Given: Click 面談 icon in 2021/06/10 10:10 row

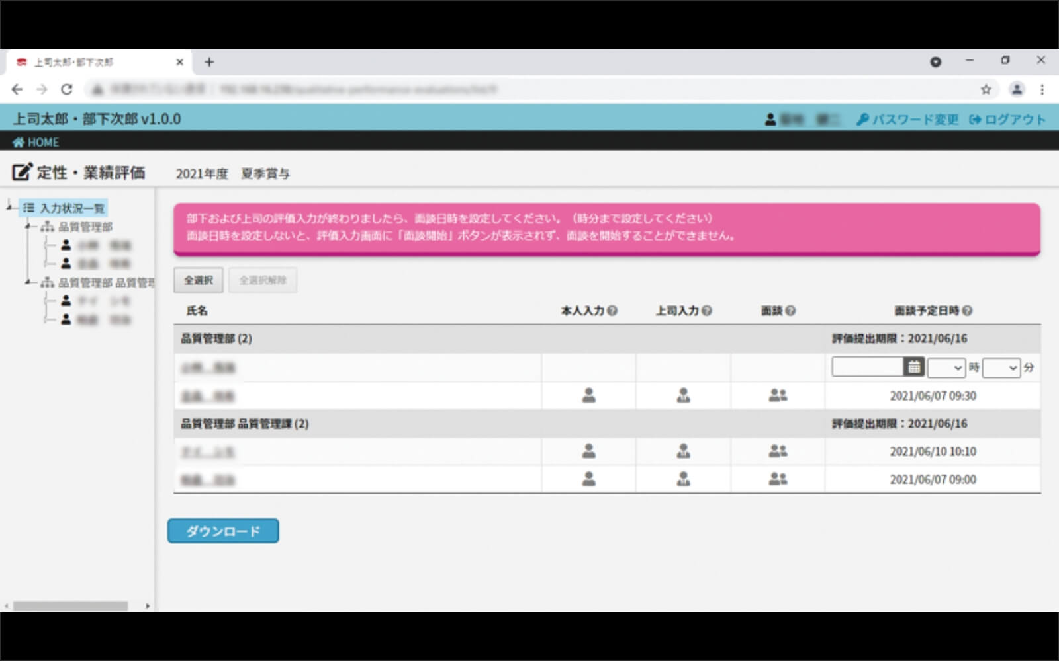Looking at the screenshot, I should (x=778, y=451).
